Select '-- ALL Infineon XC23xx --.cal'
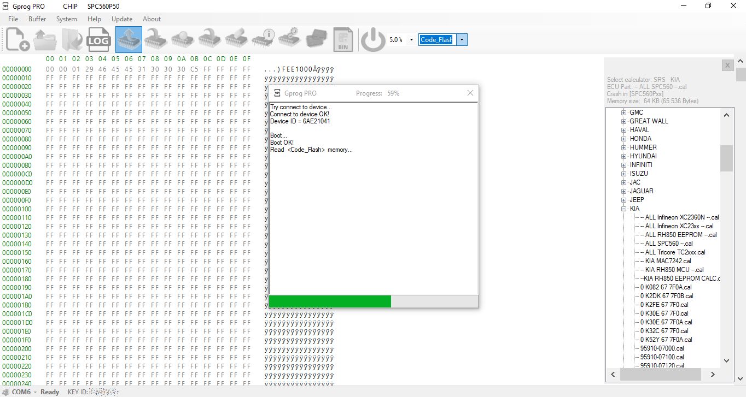The height and width of the screenshot is (397, 746). pos(677,226)
